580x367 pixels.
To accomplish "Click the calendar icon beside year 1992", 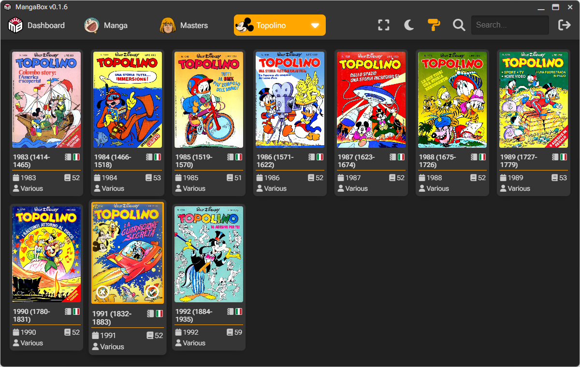I will coord(178,332).
